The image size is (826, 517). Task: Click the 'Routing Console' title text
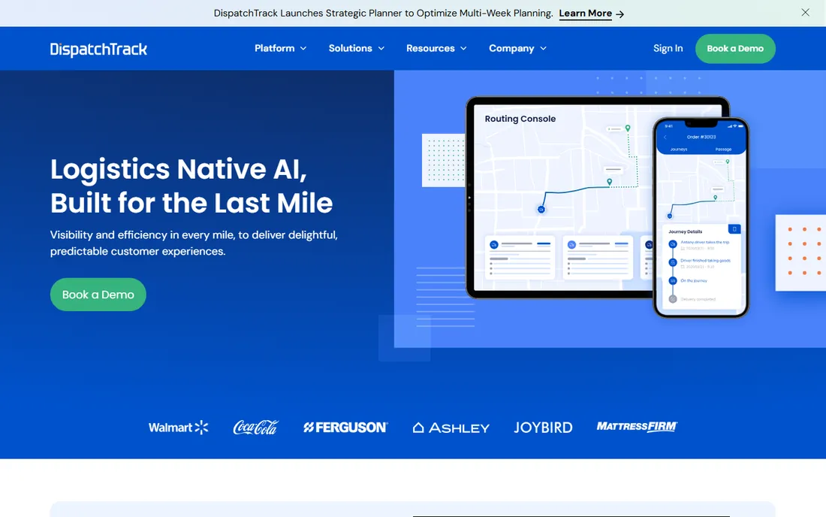pos(520,119)
